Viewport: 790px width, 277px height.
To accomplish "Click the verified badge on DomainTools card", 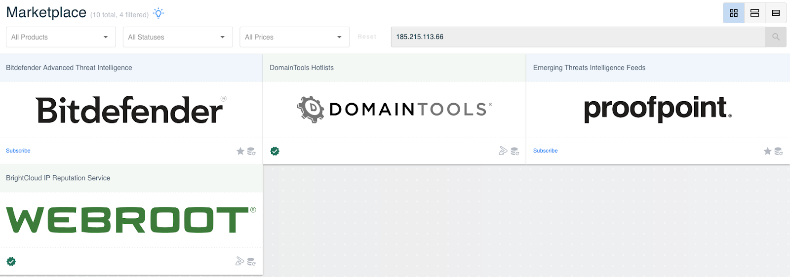I will point(275,151).
